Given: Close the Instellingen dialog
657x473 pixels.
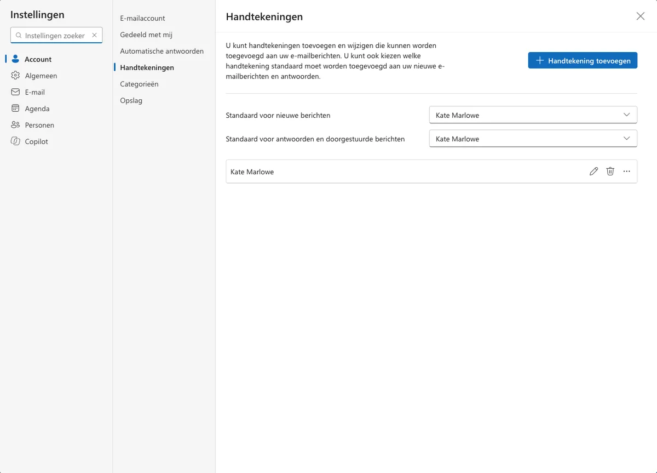Looking at the screenshot, I should [640, 16].
